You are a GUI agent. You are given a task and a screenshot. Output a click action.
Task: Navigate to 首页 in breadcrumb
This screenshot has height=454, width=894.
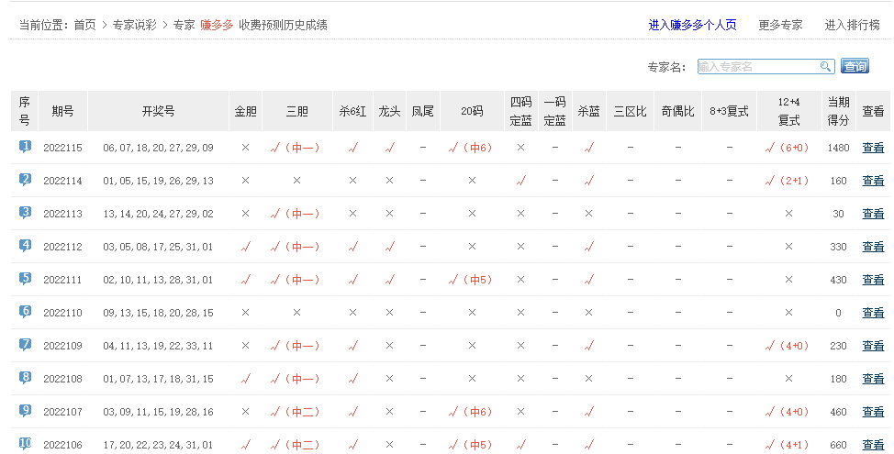click(x=84, y=25)
